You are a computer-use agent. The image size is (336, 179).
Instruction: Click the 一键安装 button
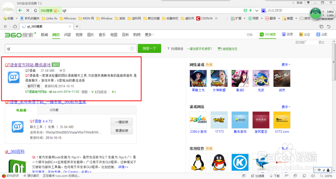[122, 122]
